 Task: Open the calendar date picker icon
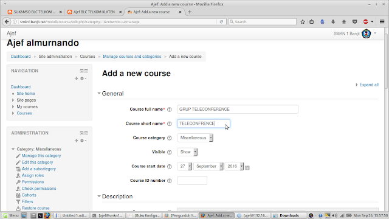(247, 168)
